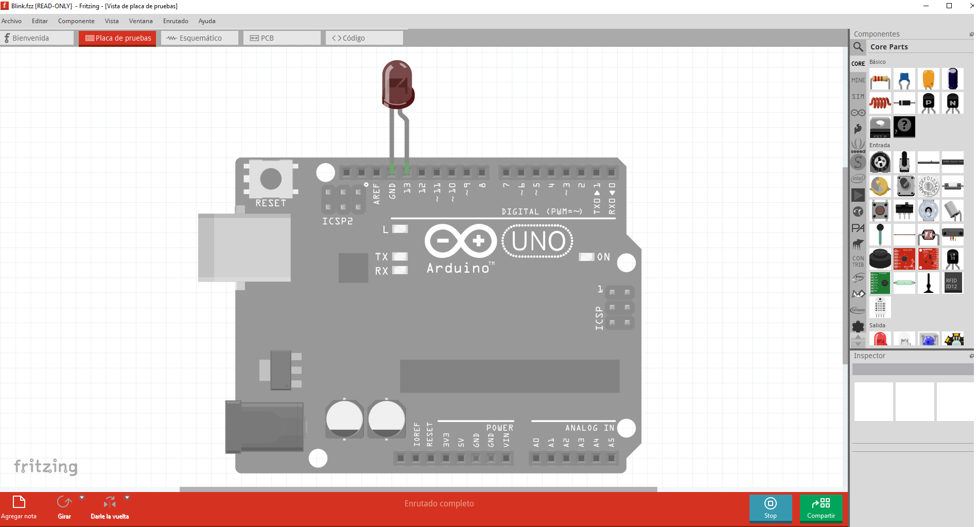Image resolution: width=977 pixels, height=527 pixels.
Task: Select the electrolytic capacitor part
Action: tap(952, 80)
